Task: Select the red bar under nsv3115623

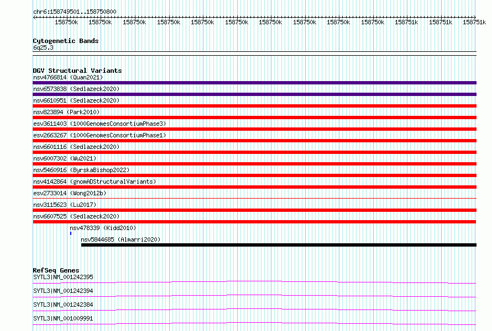Action: [x=254, y=210]
